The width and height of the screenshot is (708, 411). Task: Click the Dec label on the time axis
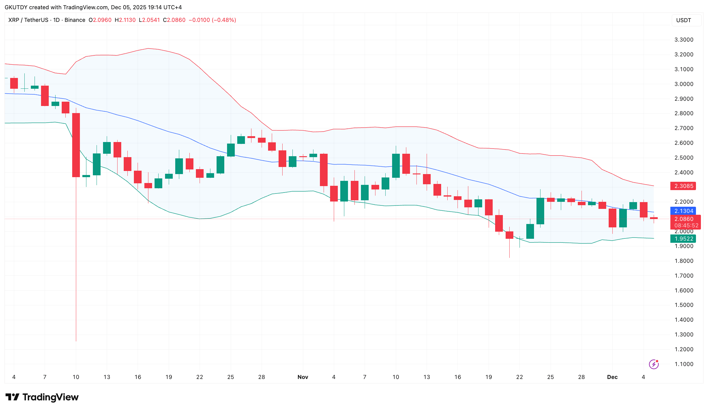(x=612, y=377)
